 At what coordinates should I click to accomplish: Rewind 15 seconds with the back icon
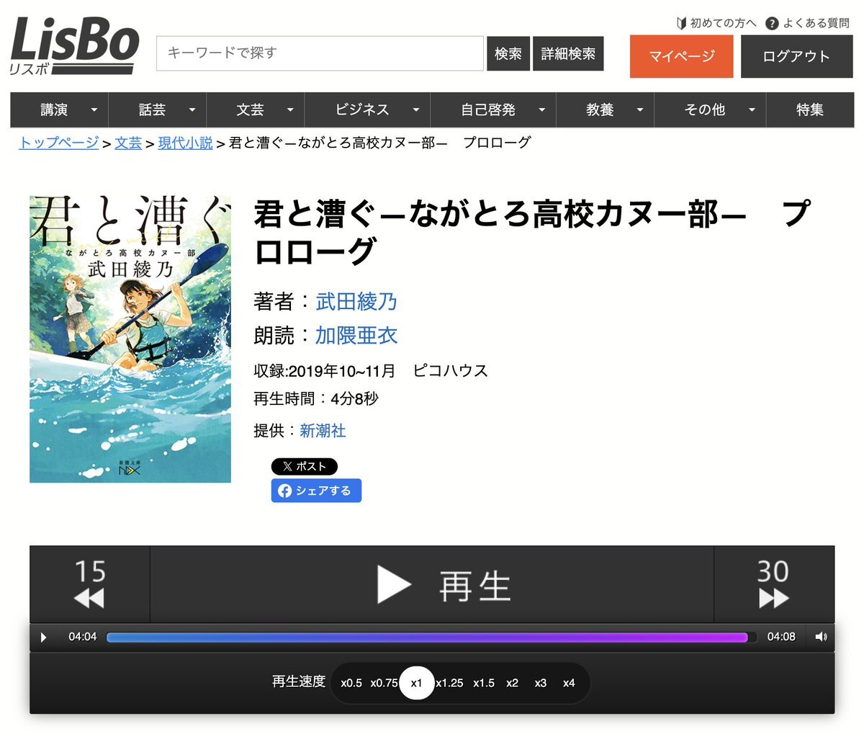[90, 584]
